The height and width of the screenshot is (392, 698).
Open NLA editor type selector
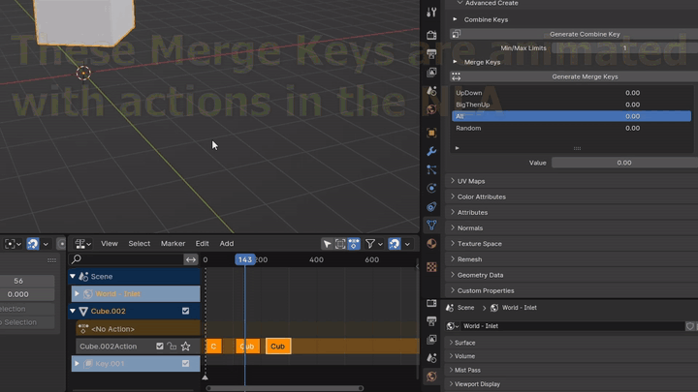point(82,244)
